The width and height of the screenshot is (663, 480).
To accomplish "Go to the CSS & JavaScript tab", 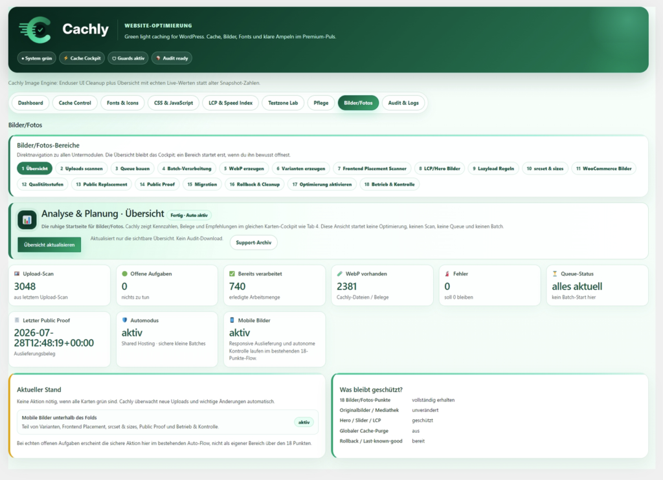I will [x=174, y=103].
